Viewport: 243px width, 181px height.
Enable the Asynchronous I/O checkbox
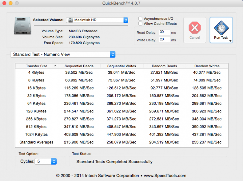point(140,19)
